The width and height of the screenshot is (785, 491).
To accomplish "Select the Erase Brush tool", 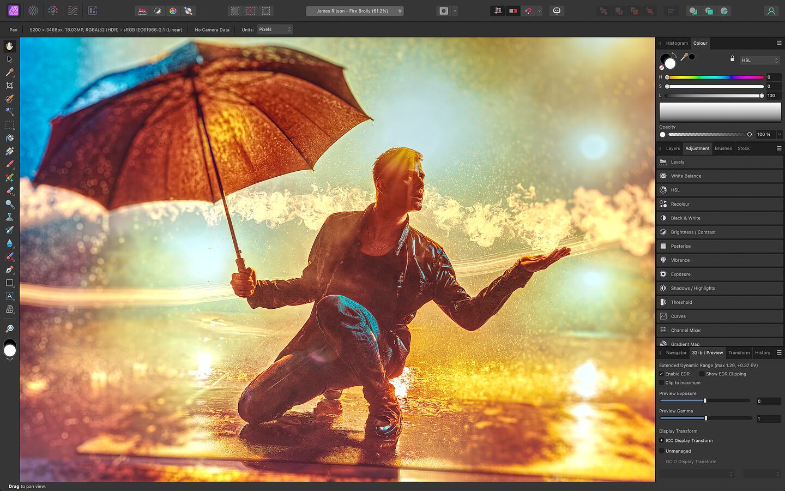I will 9,190.
